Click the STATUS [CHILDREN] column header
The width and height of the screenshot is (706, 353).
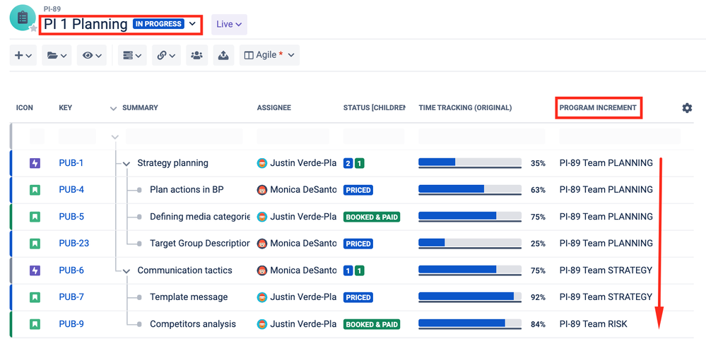(374, 108)
